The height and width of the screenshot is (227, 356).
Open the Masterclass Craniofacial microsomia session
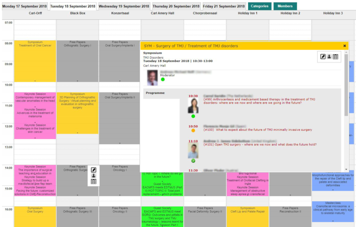[333, 211]
